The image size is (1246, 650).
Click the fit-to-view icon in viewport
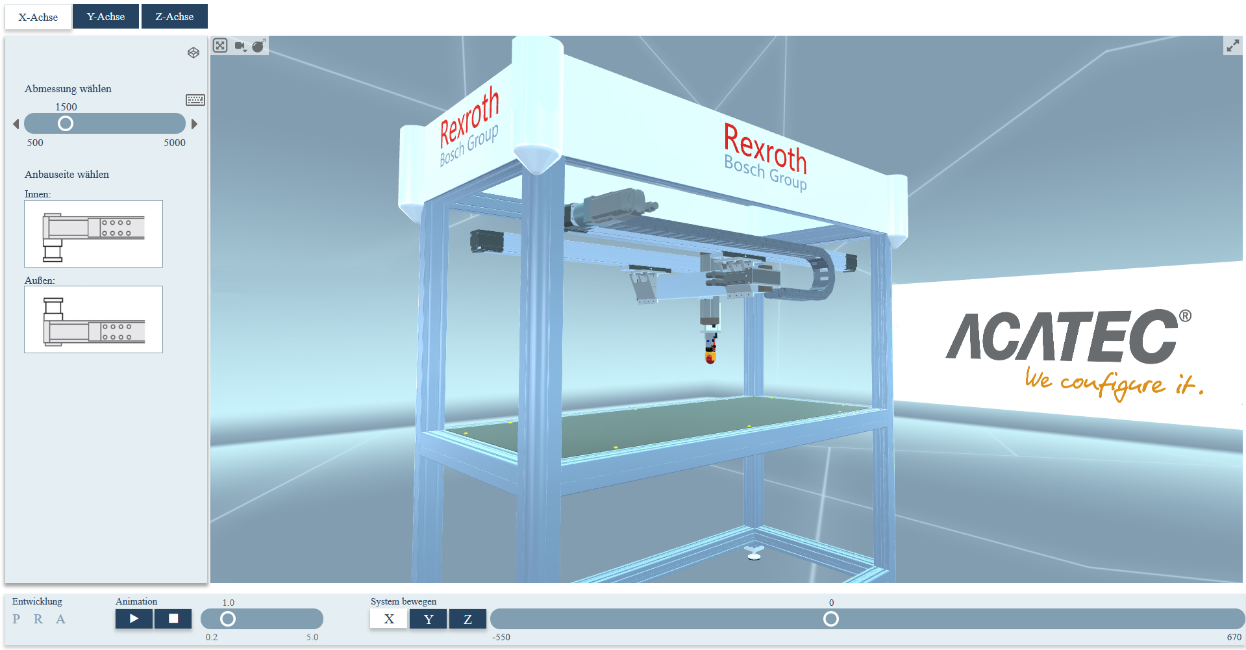pos(220,45)
